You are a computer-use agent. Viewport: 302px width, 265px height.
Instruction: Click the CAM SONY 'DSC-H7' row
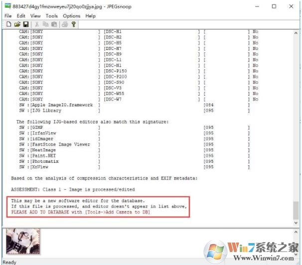pos(139,48)
